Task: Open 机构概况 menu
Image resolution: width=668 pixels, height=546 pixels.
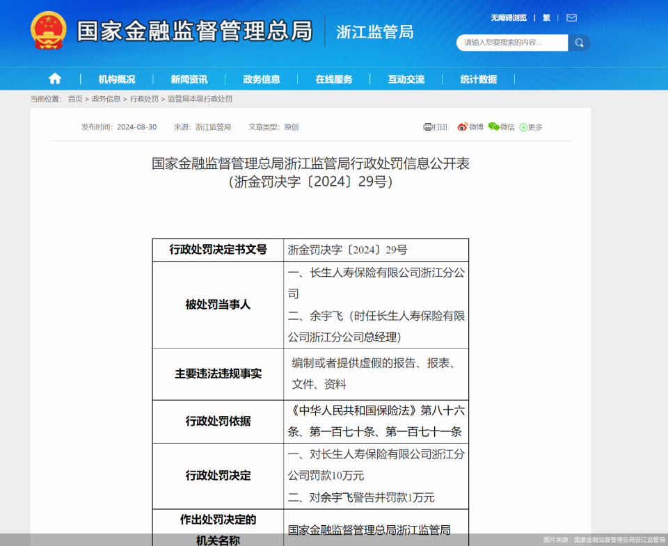Action: point(117,79)
